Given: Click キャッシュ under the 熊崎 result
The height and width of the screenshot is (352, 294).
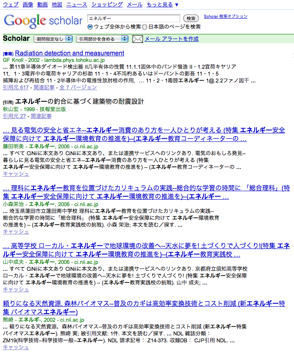Looking at the screenshot, I should click(16, 347).
